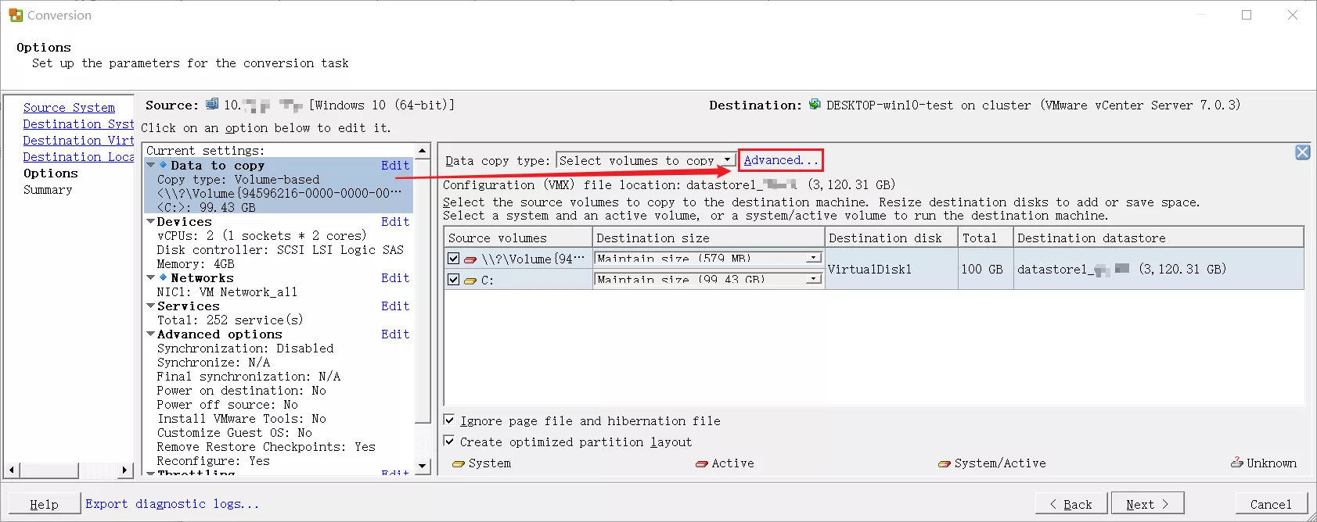Go to the Source System step

pos(69,108)
